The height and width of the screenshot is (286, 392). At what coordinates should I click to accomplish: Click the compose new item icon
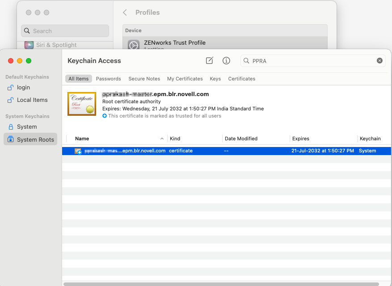click(210, 60)
